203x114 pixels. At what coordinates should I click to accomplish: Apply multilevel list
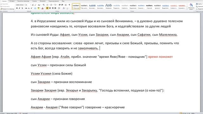[56, 5]
